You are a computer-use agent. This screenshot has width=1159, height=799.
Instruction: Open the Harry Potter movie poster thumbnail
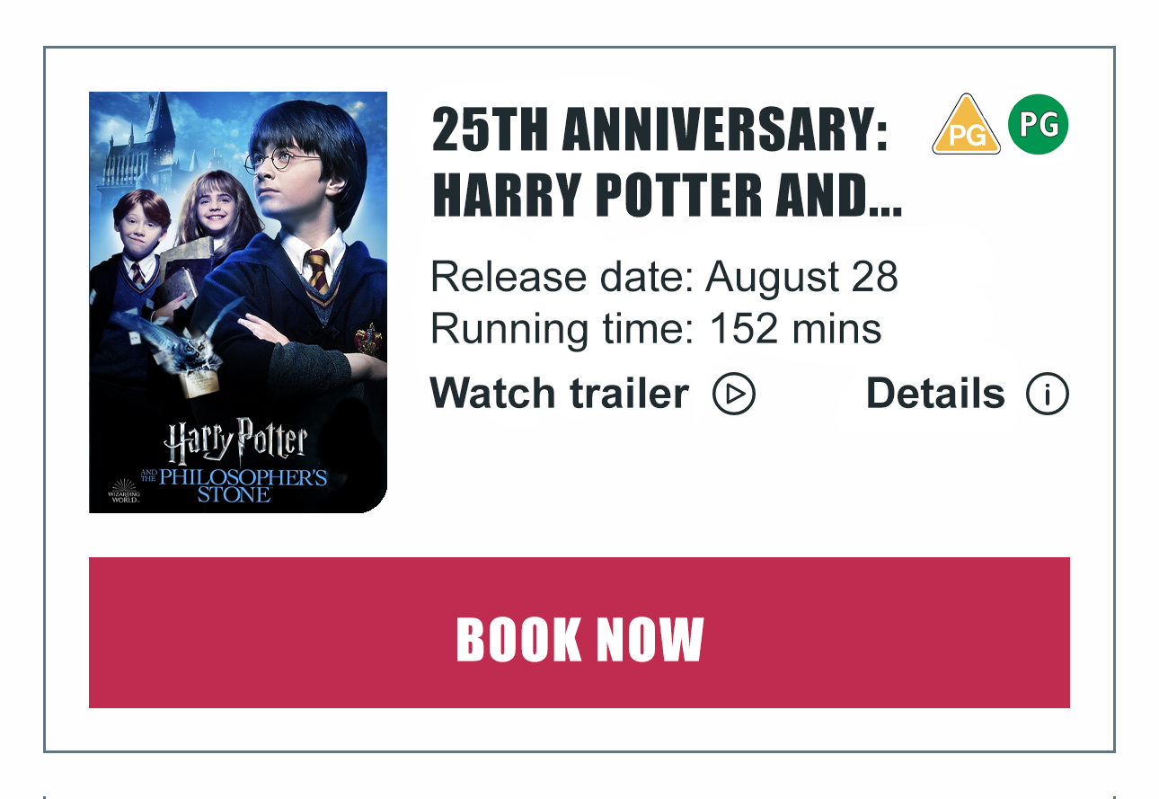[x=238, y=302]
